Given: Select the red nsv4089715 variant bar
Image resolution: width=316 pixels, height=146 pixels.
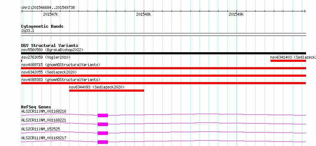Looking at the screenshot, I should pyautogui.click(x=163, y=68).
